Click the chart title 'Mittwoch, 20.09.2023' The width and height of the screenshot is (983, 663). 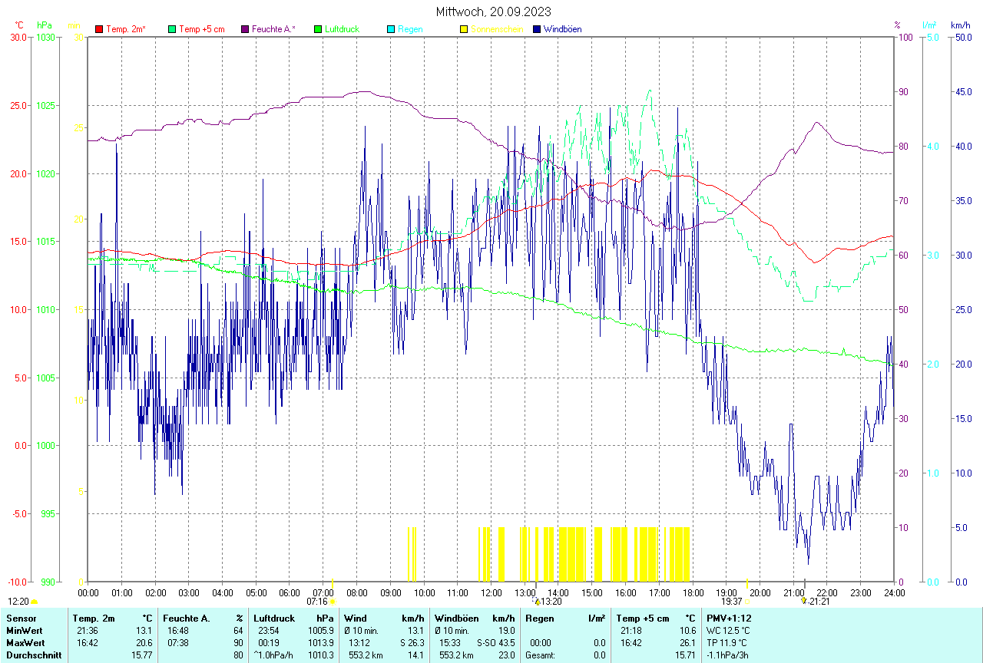[494, 12]
